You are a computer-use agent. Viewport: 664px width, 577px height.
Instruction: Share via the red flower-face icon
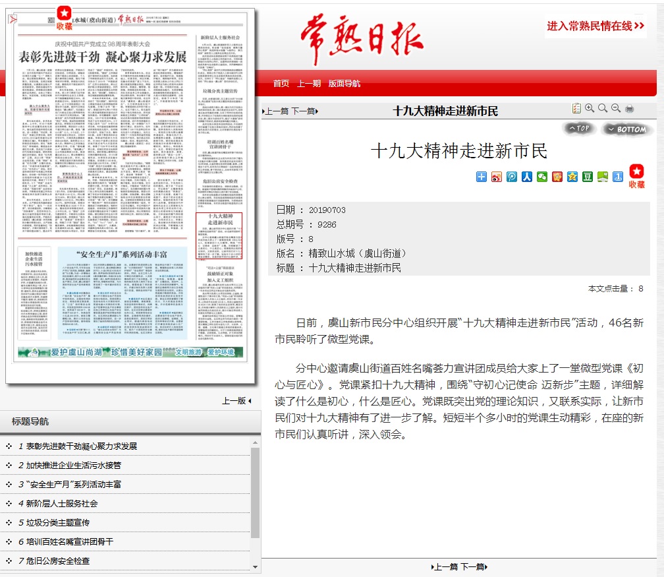point(557,177)
